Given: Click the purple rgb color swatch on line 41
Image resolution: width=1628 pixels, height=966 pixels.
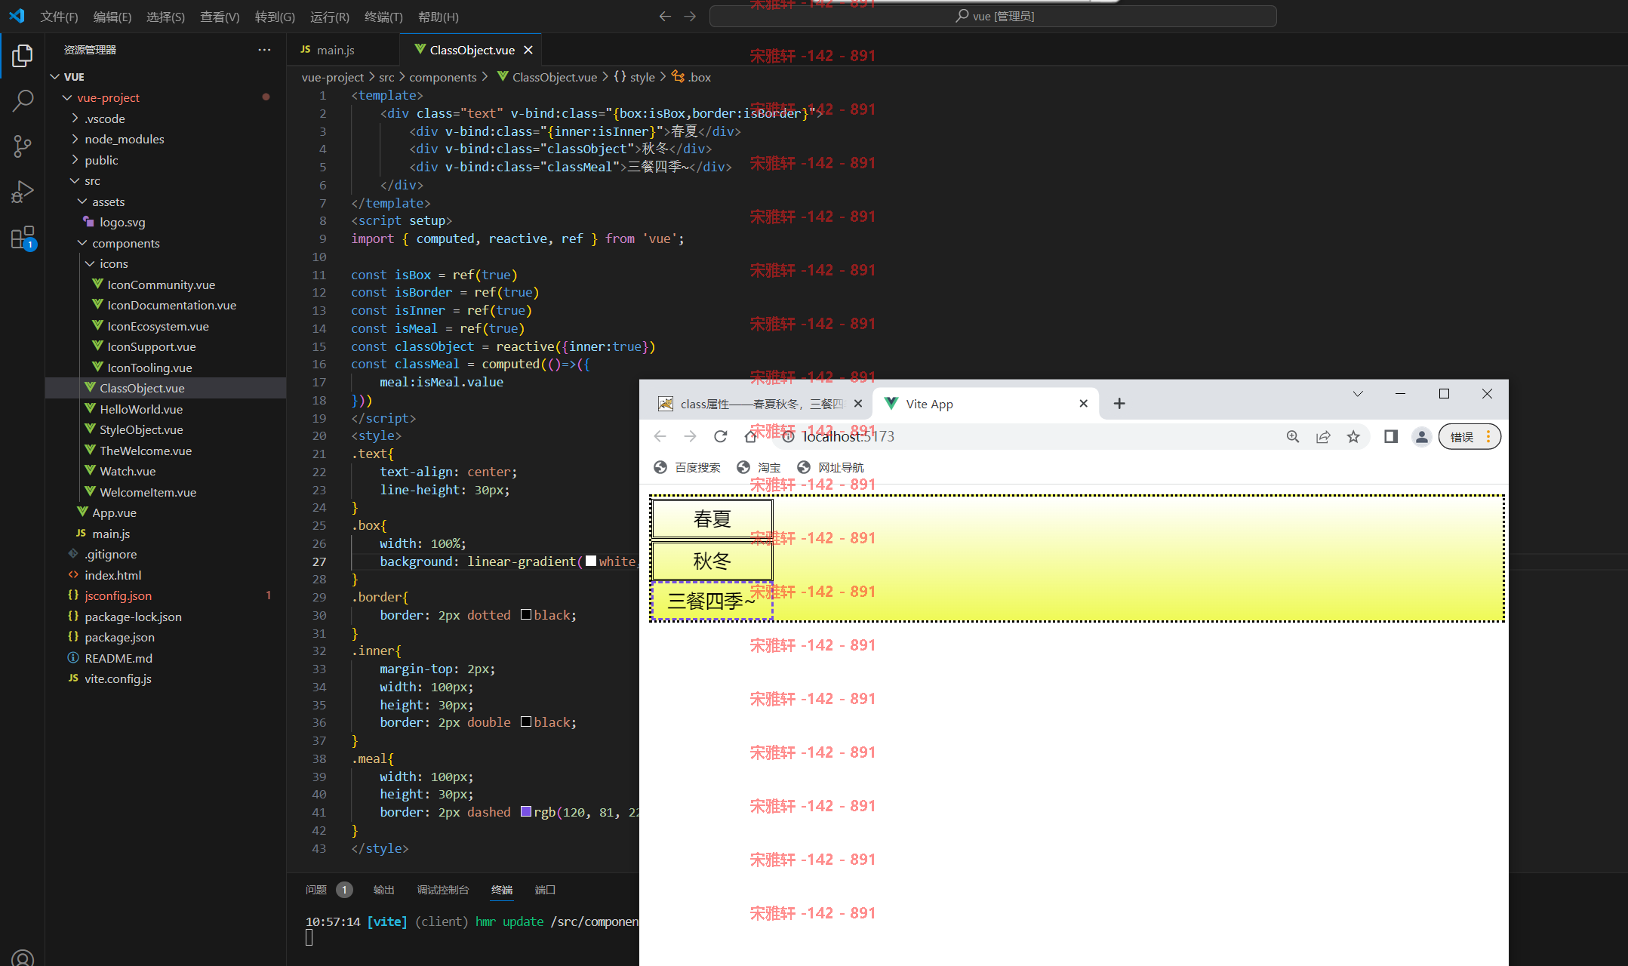Looking at the screenshot, I should 526,811.
